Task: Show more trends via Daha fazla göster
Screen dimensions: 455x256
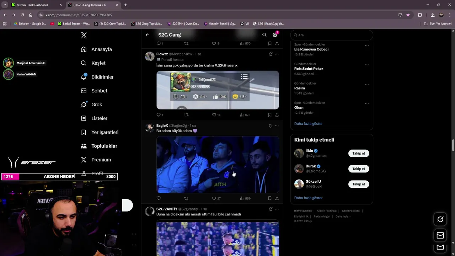Action: (308, 124)
